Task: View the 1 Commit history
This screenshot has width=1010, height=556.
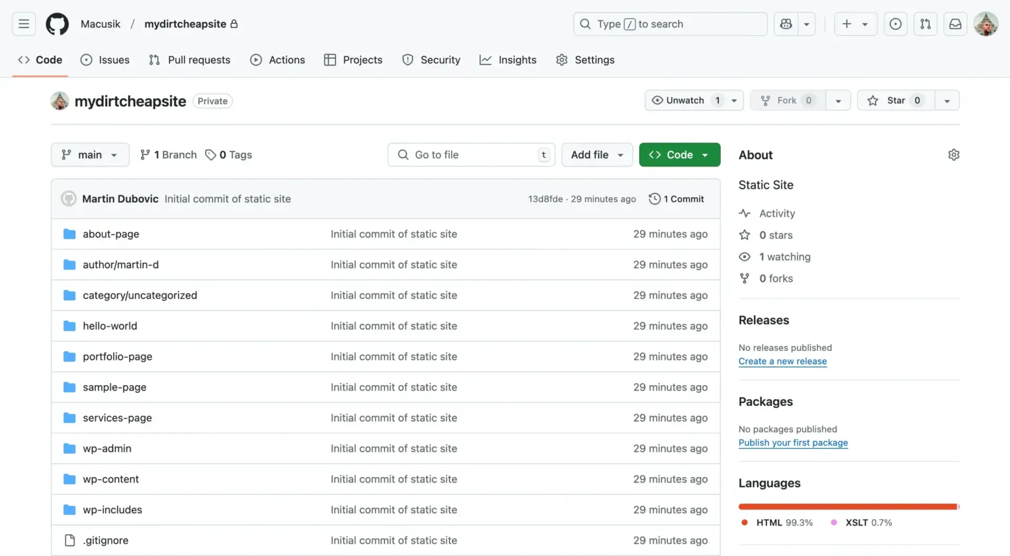Action: click(676, 199)
